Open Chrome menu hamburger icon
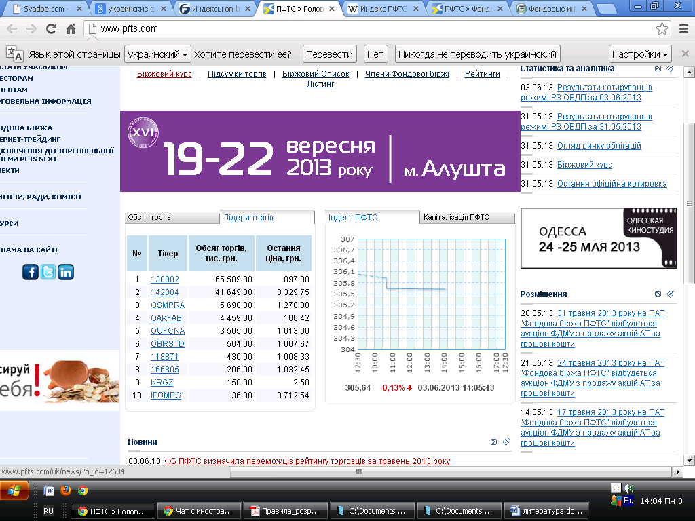 pyautogui.click(x=684, y=29)
